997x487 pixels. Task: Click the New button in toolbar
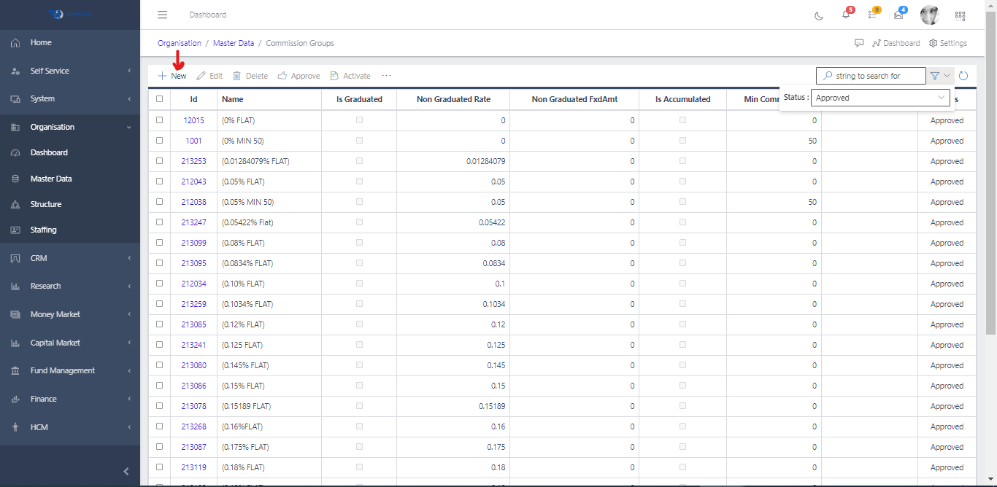[x=172, y=76]
